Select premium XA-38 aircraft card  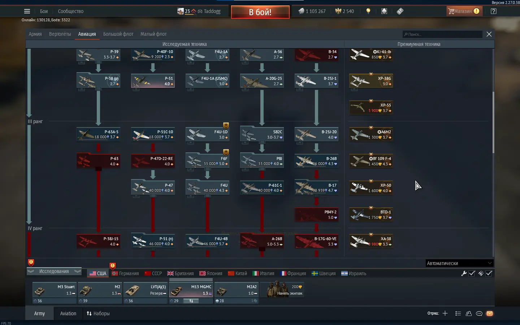[x=371, y=242]
